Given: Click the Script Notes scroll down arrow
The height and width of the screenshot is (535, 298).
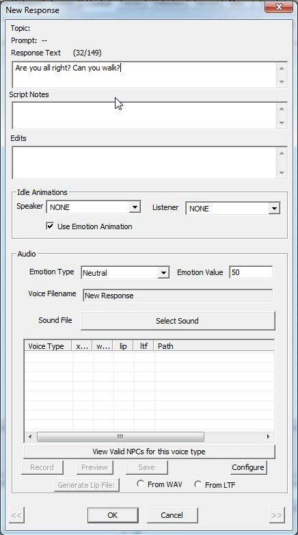Looking at the screenshot, I should [282, 123].
